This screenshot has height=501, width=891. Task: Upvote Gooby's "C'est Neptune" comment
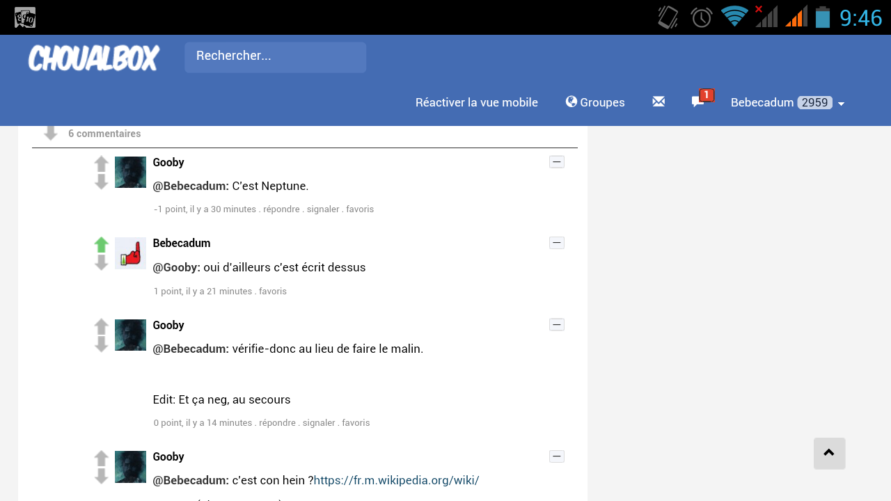pos(102,164)
